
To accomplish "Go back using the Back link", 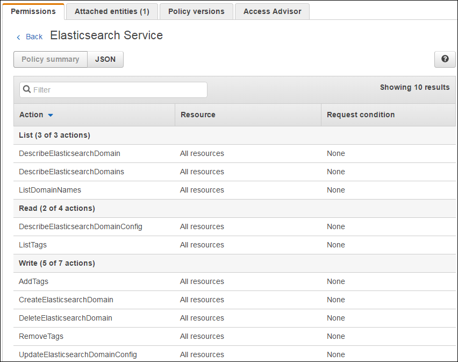I will (x=34, y=37).
